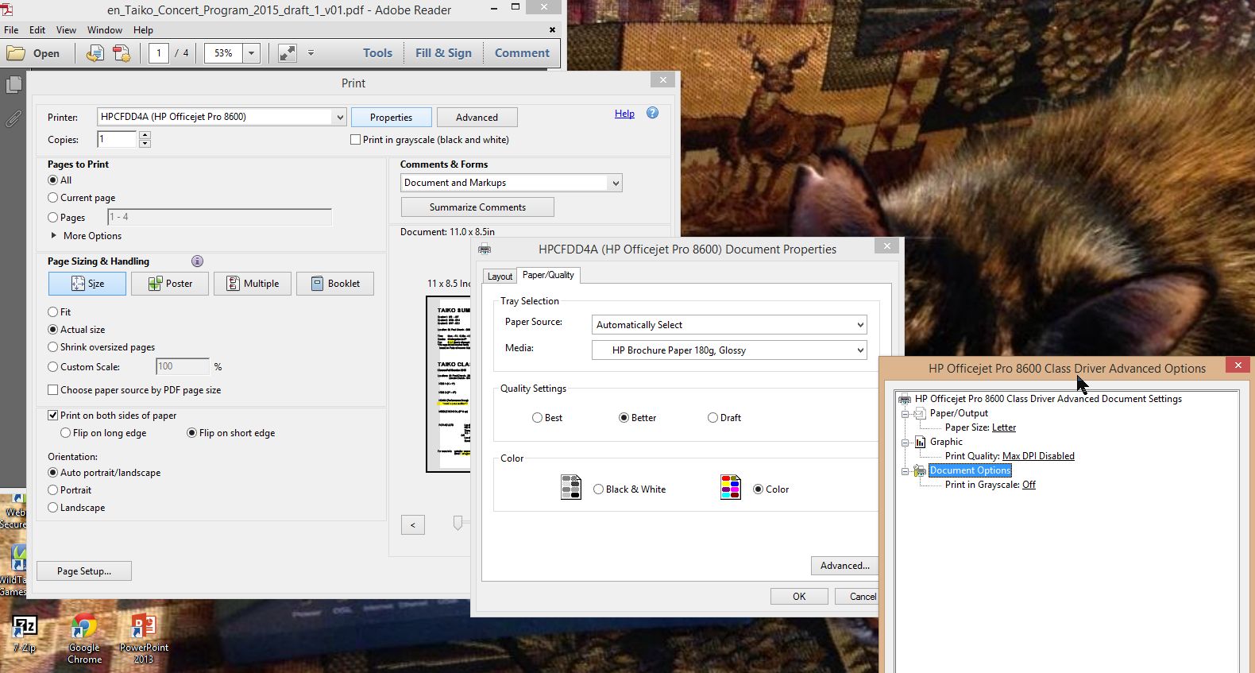
Task: Open the attachments paperclip panel
Action: (x=14, y=119)
